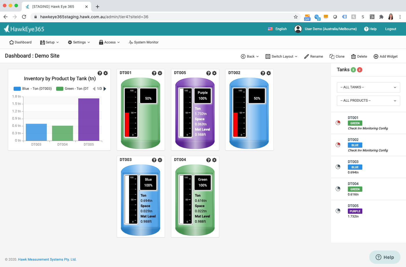The width and height of the screenshot is (406, 267).
Task: Go to previous chart legend page
Action: pos(94,89)
